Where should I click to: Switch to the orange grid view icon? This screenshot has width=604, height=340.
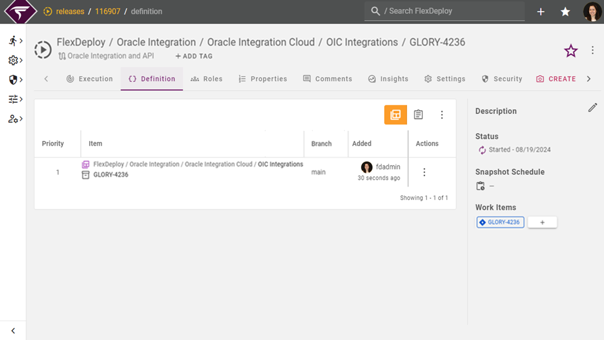coord(395,115)
